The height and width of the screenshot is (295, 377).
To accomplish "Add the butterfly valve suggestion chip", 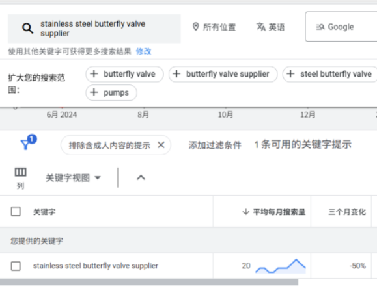I will click(x=124, y=74).
